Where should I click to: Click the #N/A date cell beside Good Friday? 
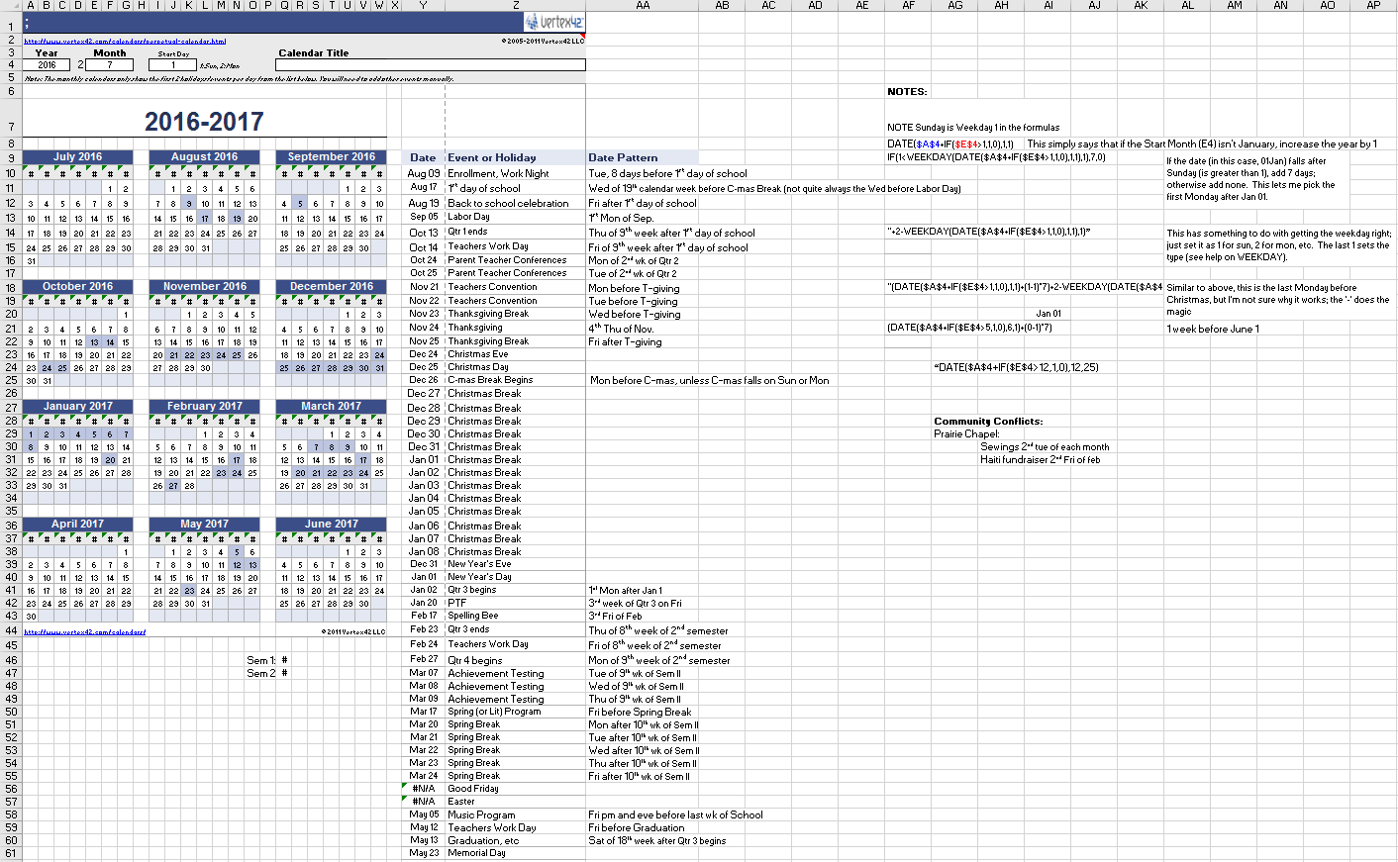423,789
